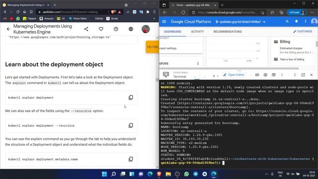Click the lab score 10/100 badge
This screenshot has width=318, height=179.
point(153,47)
